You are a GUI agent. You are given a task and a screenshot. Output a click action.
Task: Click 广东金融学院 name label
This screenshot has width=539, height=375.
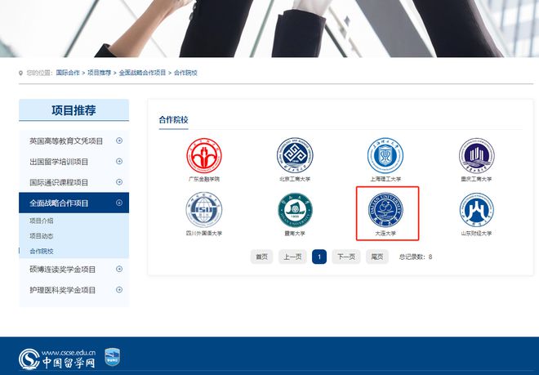tap(204, 179)
